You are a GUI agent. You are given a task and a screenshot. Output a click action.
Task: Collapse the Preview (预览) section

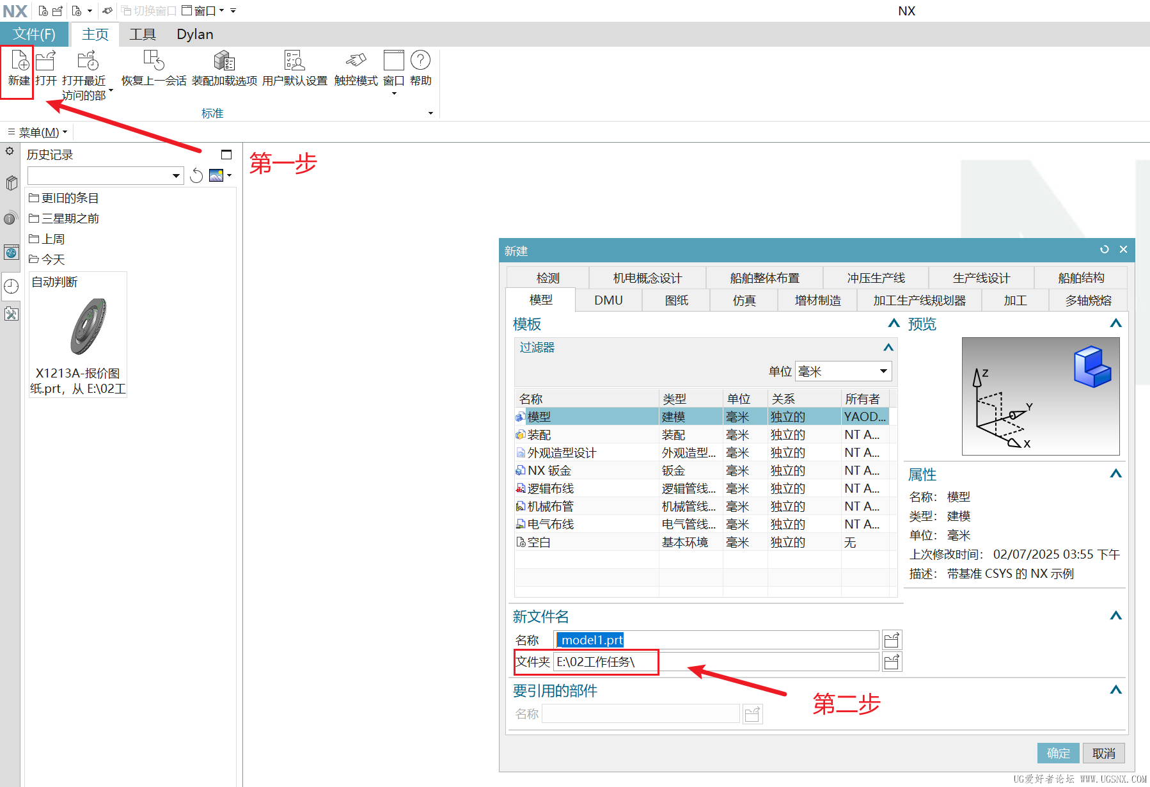coord(1115,324)
